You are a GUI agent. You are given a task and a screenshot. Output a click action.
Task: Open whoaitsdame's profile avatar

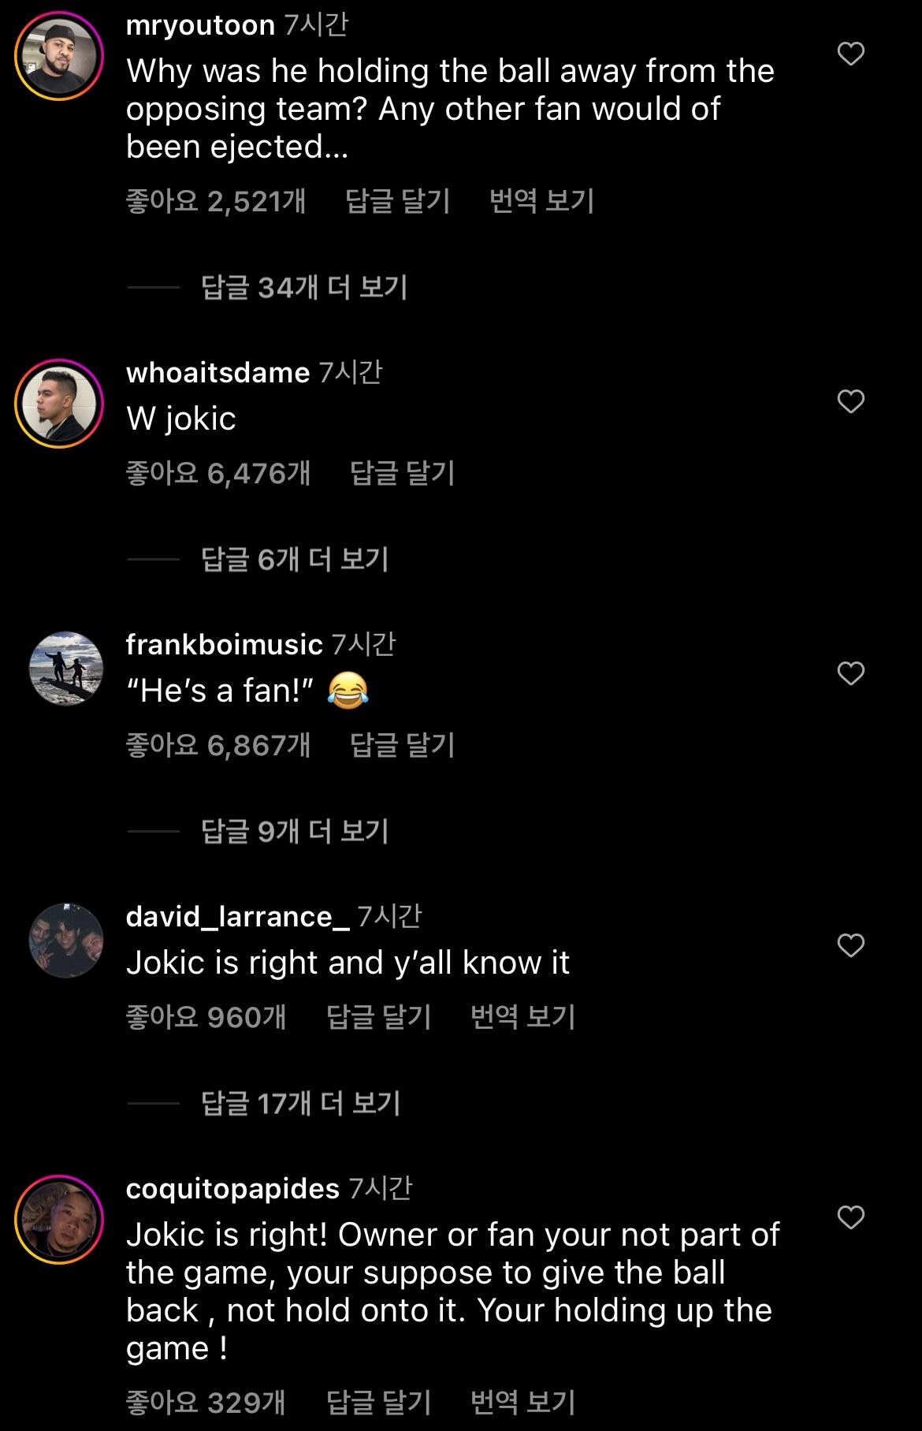[x=59, y=404]
